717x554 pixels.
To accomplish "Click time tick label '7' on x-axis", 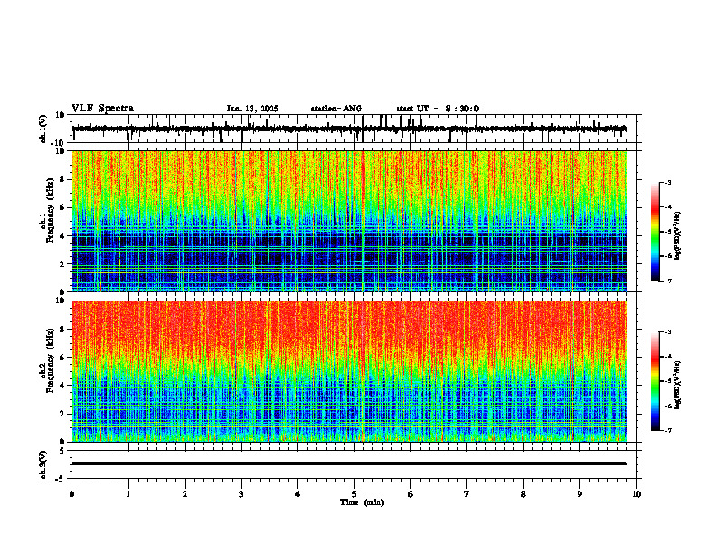I will coord(467,494).
